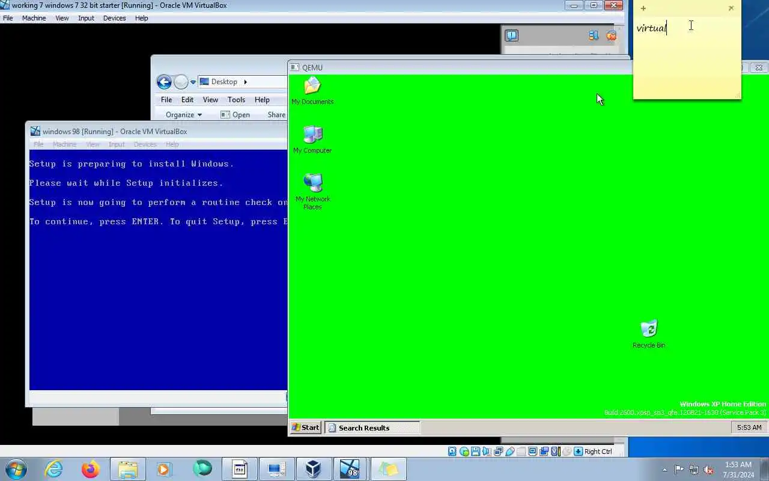Image resolution: width=769 pixels, height=481 pixels.
Task: Open muted volume icon in tray
Action: point(709,470)
